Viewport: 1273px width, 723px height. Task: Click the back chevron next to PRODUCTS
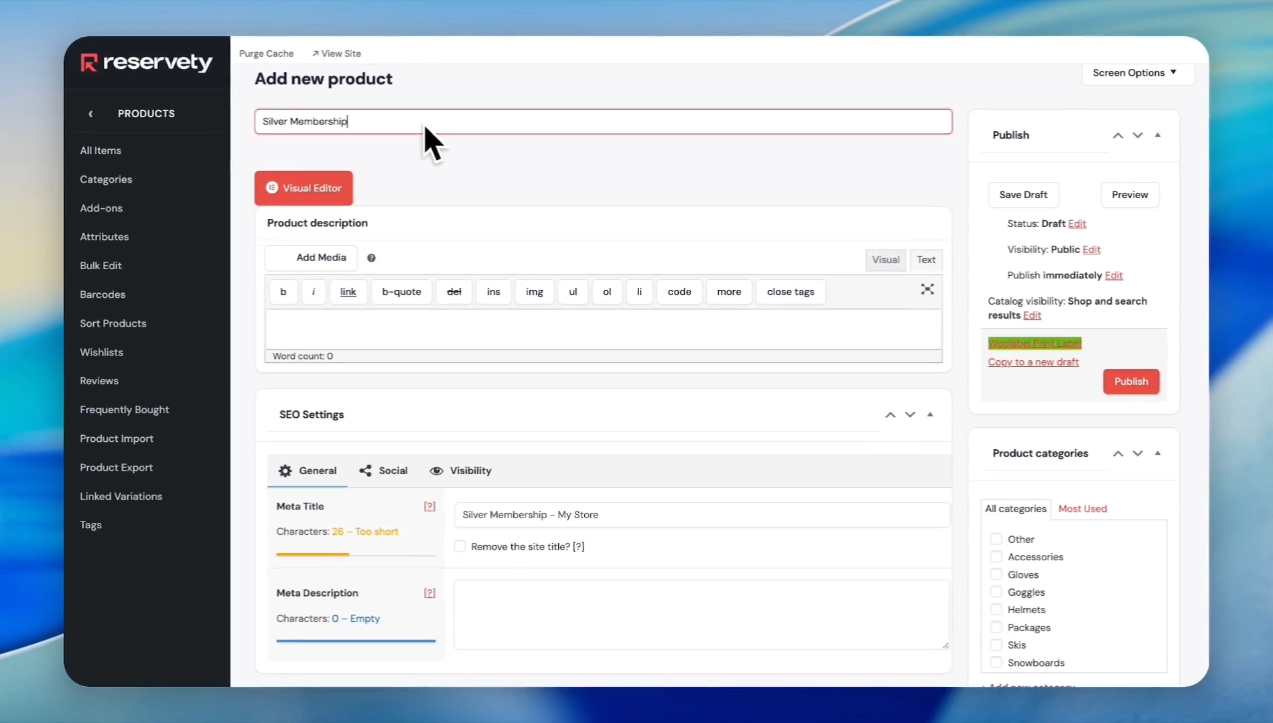tap(90, 114)
